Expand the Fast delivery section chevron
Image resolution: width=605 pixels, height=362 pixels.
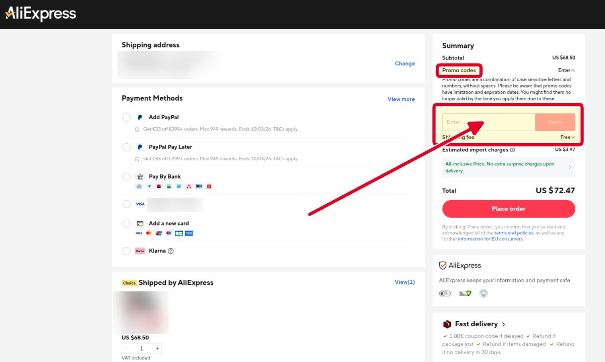(504, 324)
